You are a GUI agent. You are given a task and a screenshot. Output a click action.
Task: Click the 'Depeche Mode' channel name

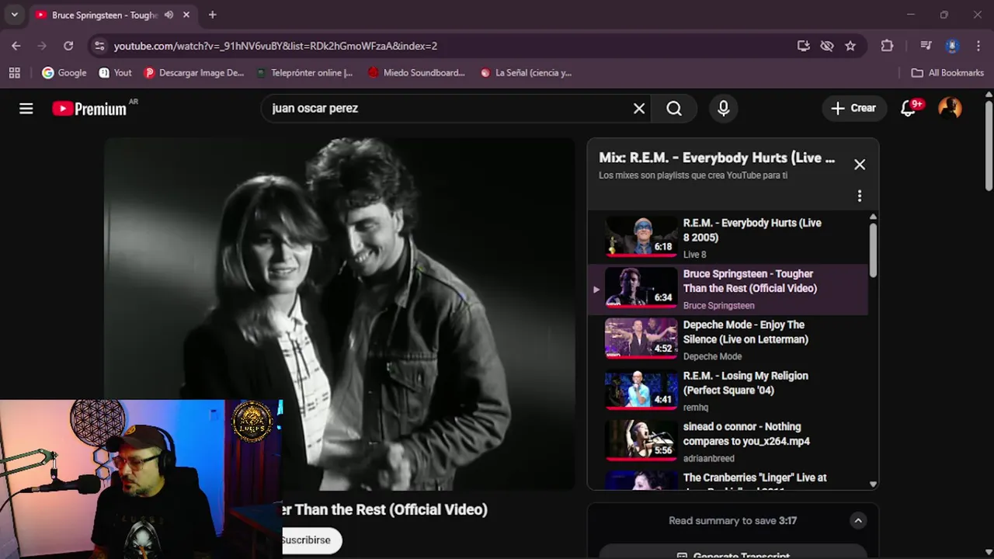tap(712, 356)
